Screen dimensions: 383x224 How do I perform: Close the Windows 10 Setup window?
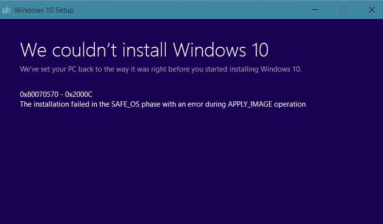(x=371, y=10)
